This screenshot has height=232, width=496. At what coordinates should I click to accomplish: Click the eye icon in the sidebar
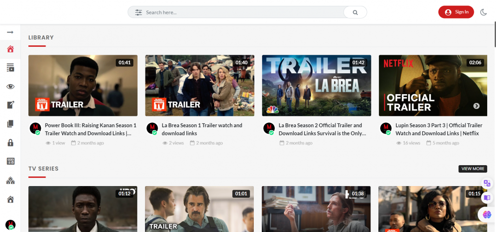10,86
